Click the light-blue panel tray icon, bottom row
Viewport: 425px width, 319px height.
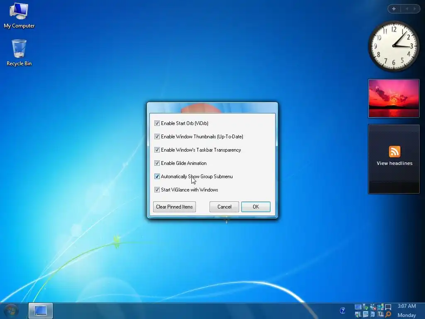tap(366, 314)
